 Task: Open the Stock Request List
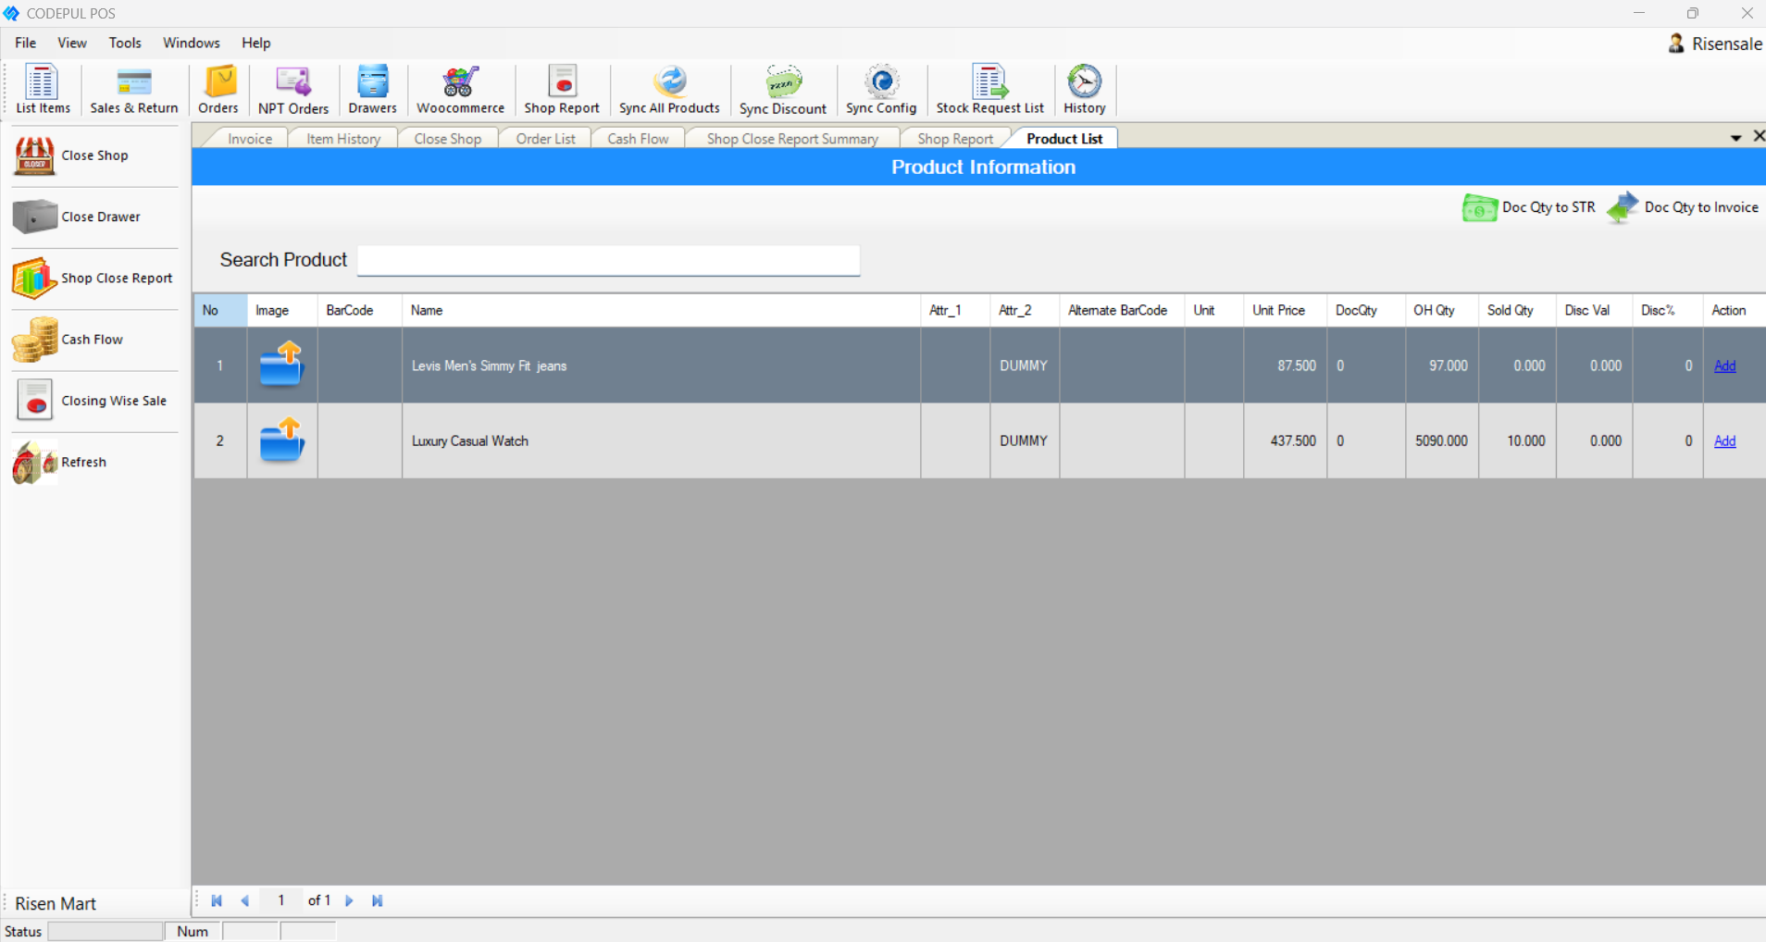[x=989, y=89]
